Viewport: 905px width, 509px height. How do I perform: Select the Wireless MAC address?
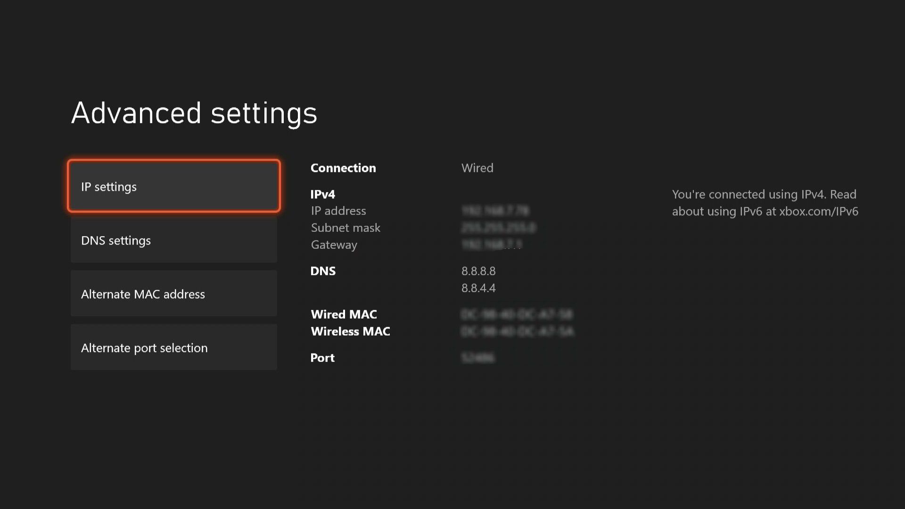pos(518,331)
